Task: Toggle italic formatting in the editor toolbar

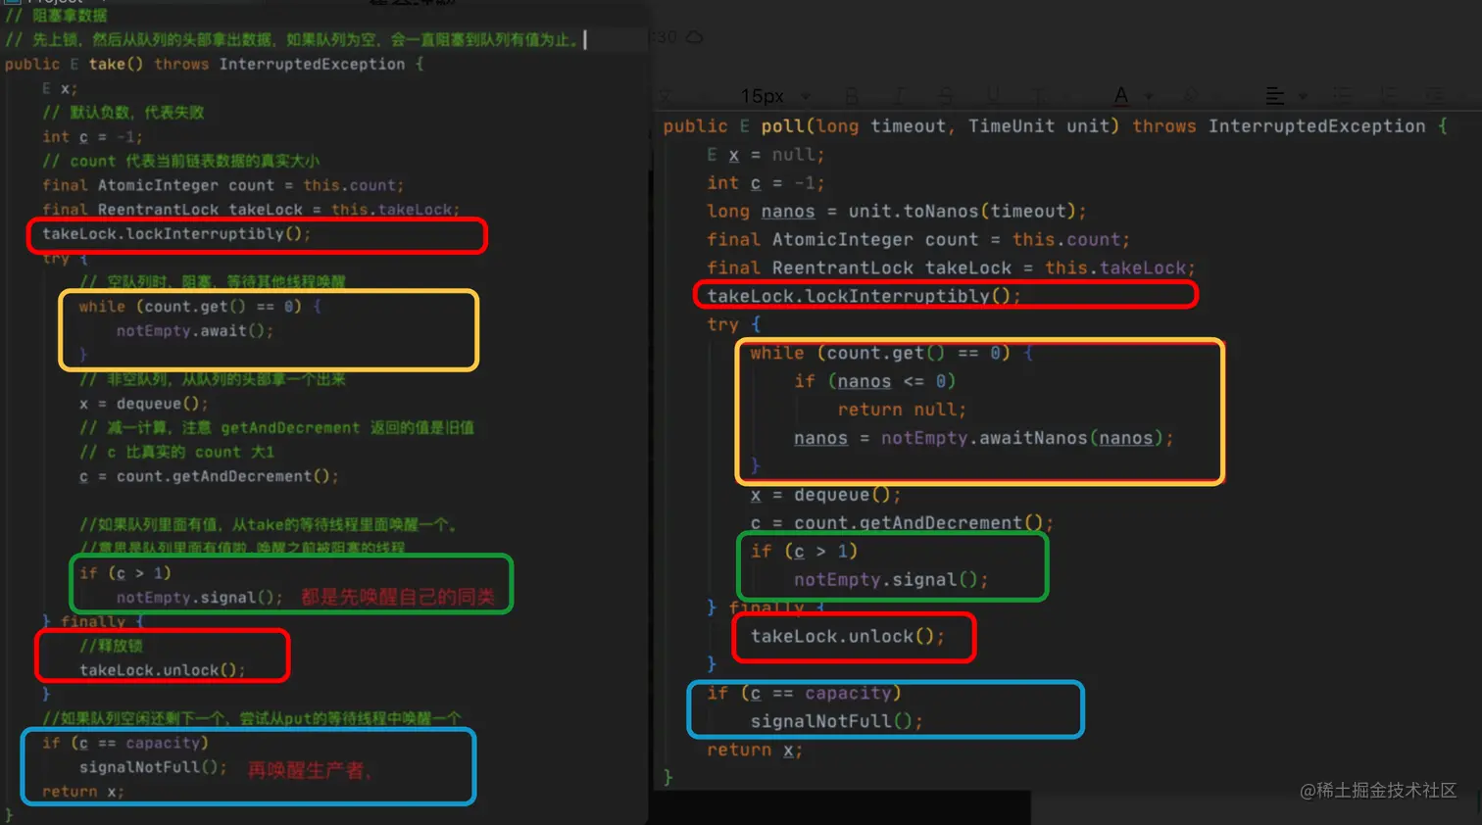Action: 899,96
